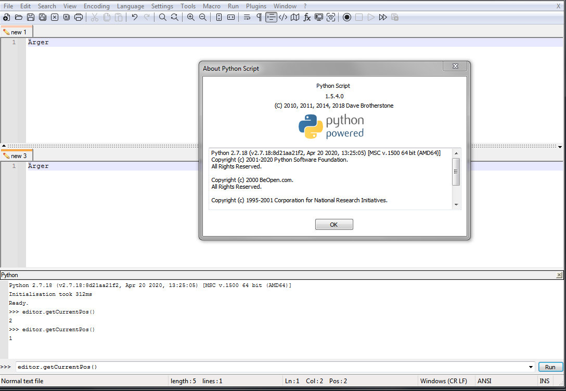Zoom out on the editor text
Image resolution: width=566 pixels, height=391 pixels.
pos(203,17)
